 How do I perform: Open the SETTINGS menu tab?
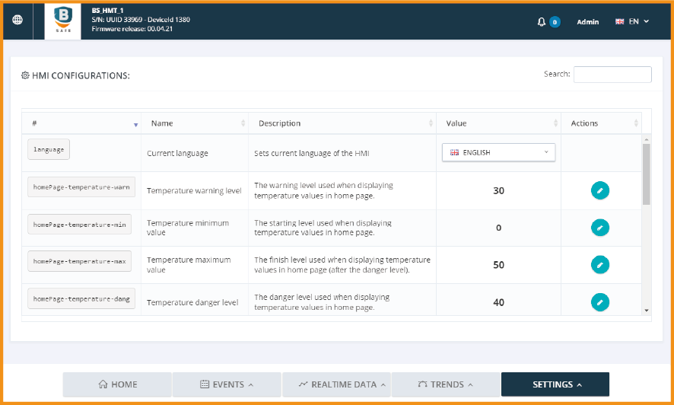pyautogui.click(x=555, y=384)
